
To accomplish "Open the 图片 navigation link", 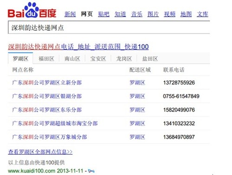I will coord(153,14).
